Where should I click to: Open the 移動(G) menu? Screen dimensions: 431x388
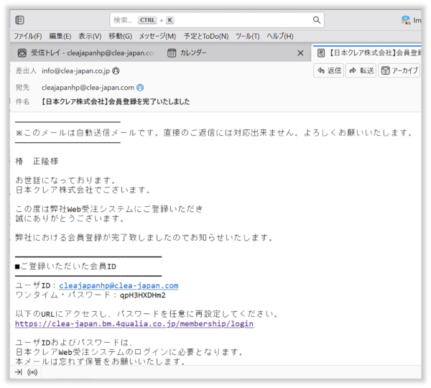tap(120, 37)
